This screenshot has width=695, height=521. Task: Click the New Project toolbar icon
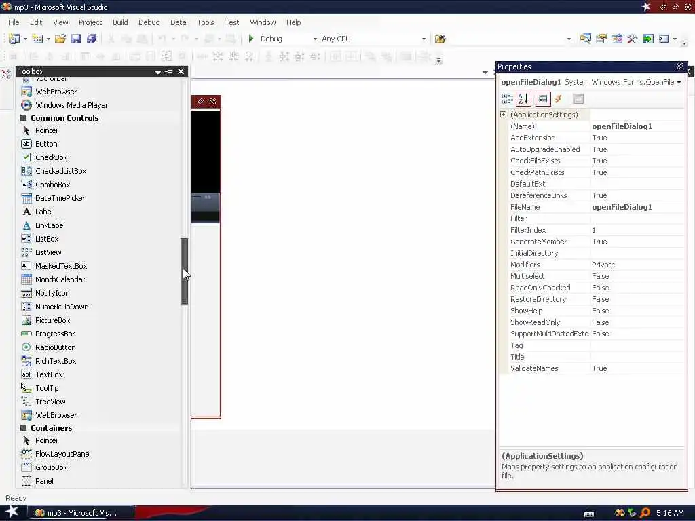pos(14,39)
